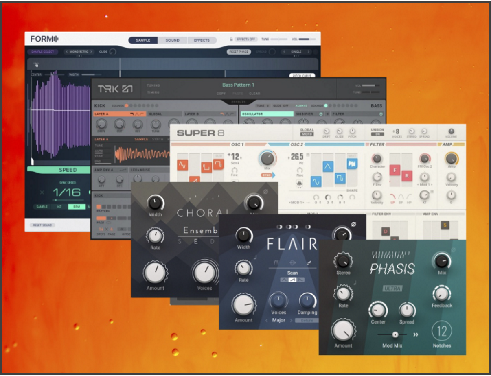The height and width of the screenshot is (376, 491).
Task: Switch to Form's Sound tab
Action: tap(173, 40)
